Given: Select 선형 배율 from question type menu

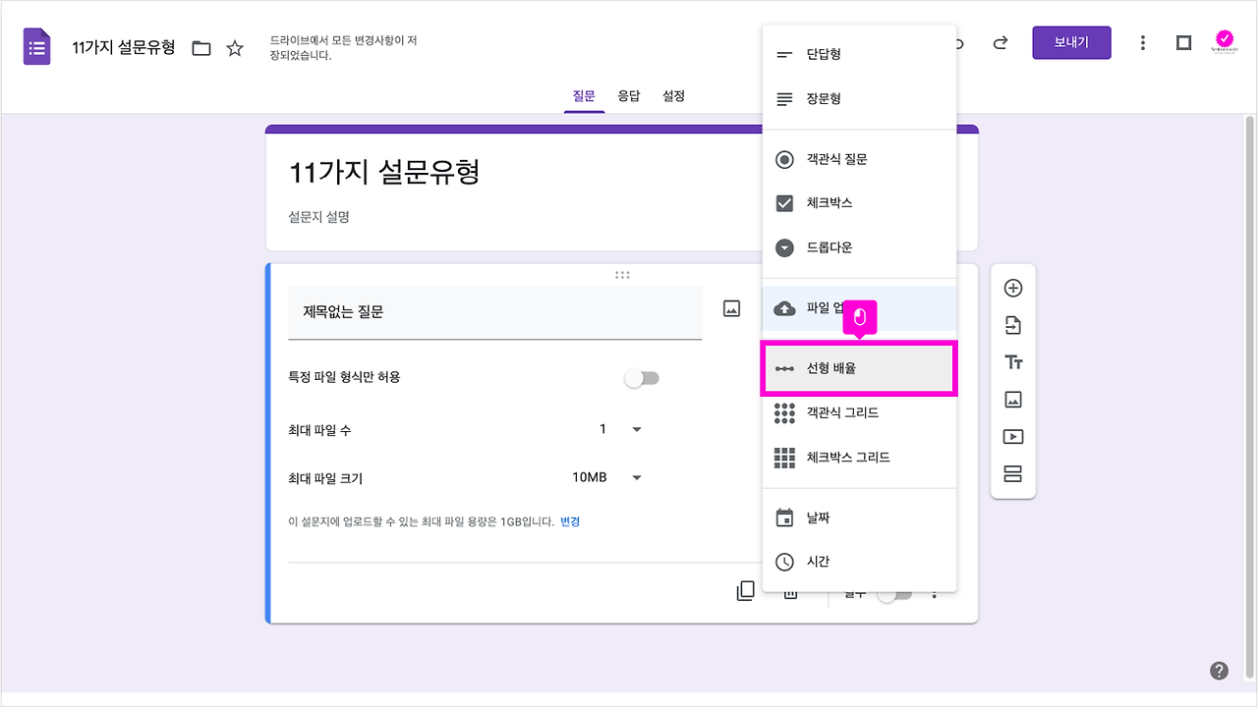Looking at the screenshot, I should [858, 368].
